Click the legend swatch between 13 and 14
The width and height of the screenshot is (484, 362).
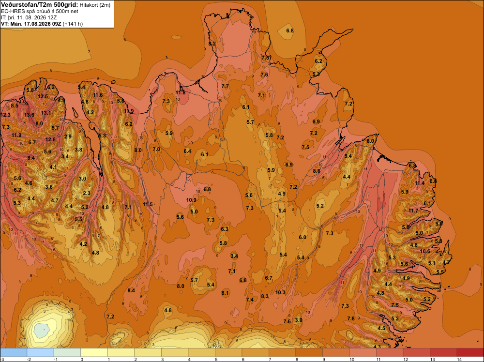(x=443, y=352)
